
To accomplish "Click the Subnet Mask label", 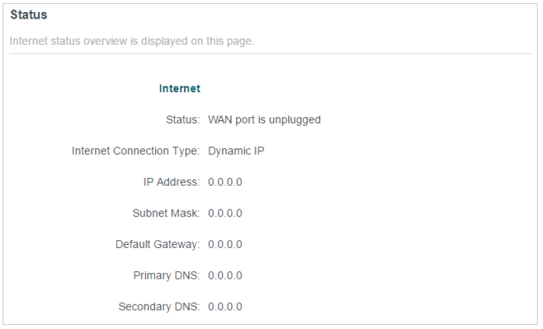I will point(167,213).
